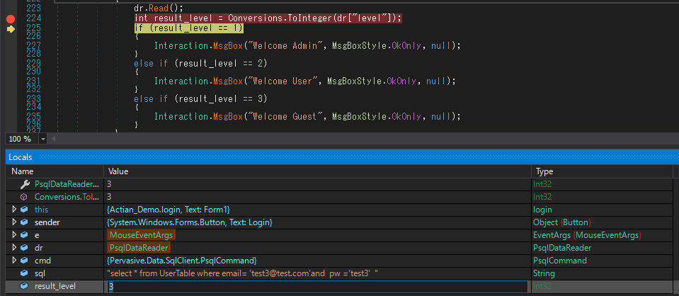Click the cube icon next to result_level
679x296 pixels.
24,286
